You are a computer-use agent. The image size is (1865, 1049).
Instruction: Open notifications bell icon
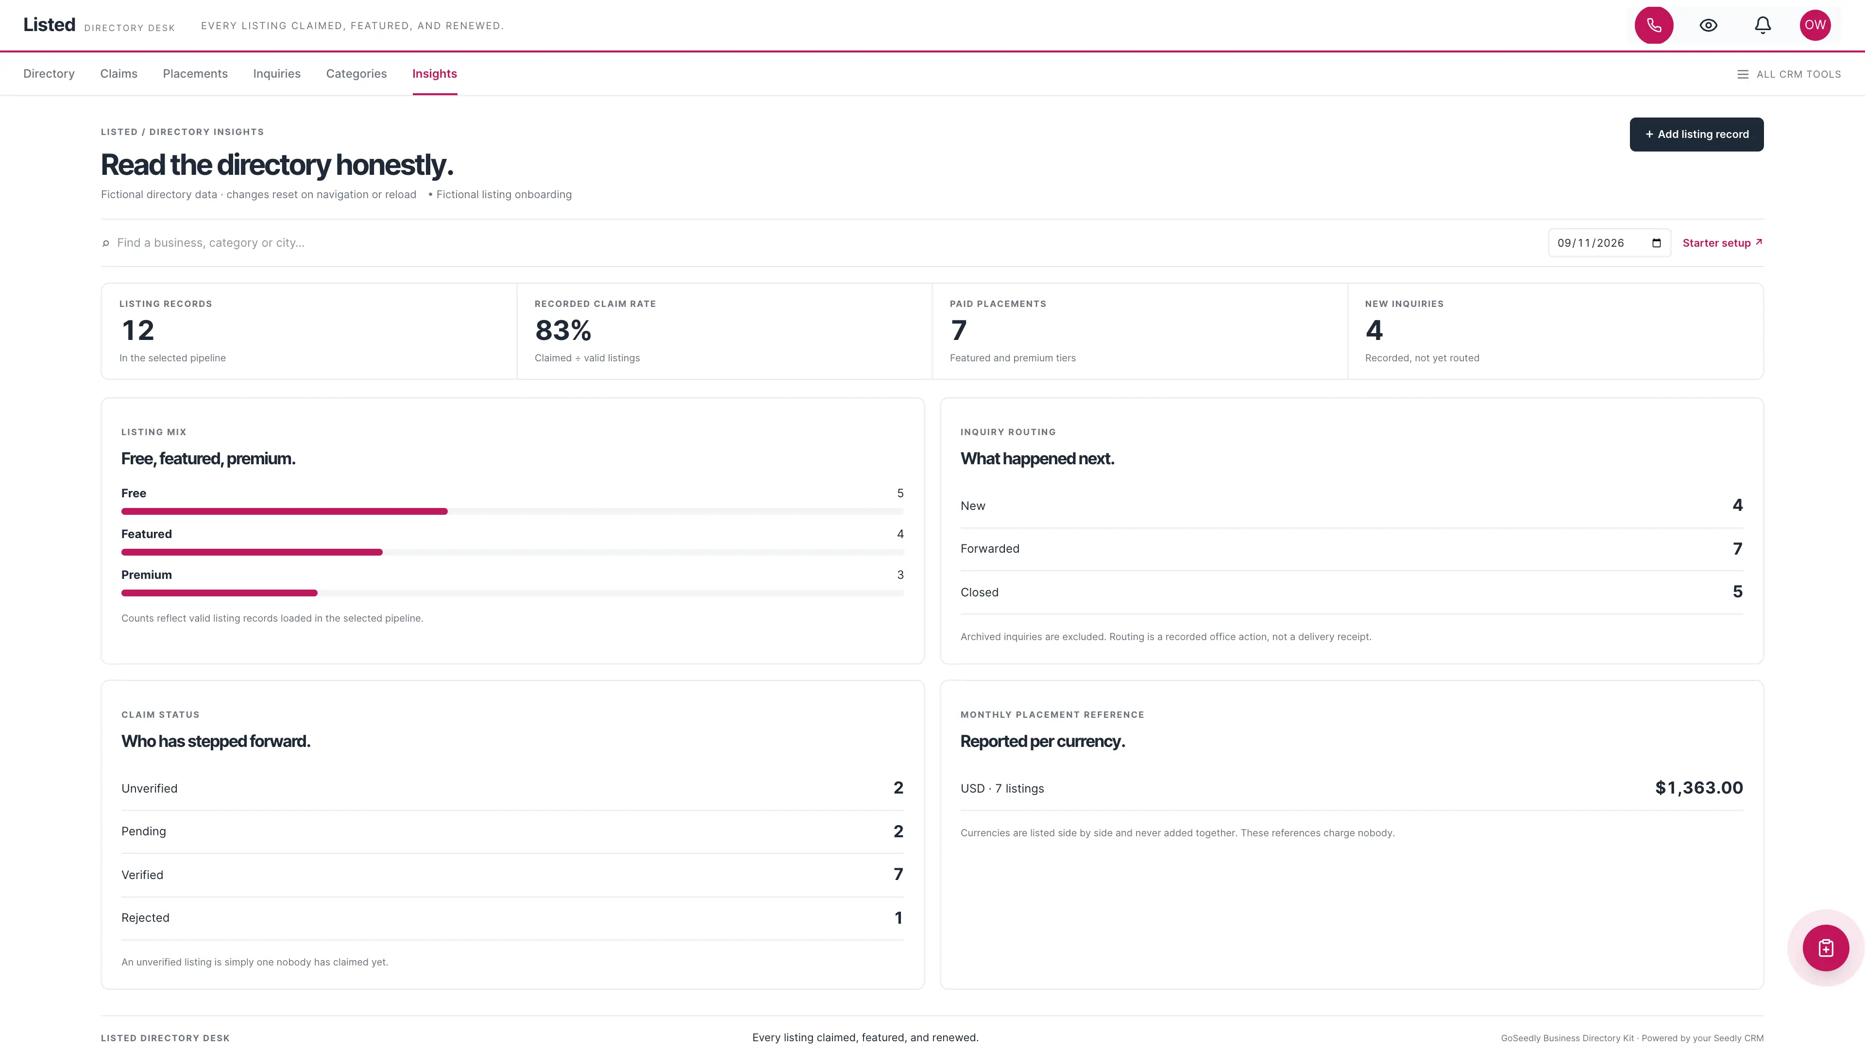click(1762, 25)
